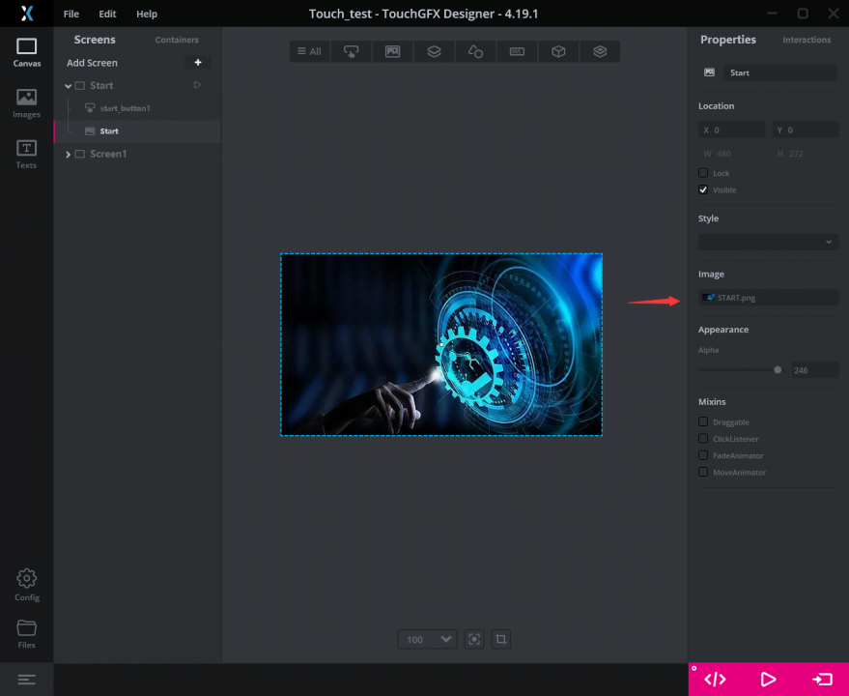Toggle canvas clipping crop icon
The image size is (849, 696).
pyautogui.click(x=501, y=640)
